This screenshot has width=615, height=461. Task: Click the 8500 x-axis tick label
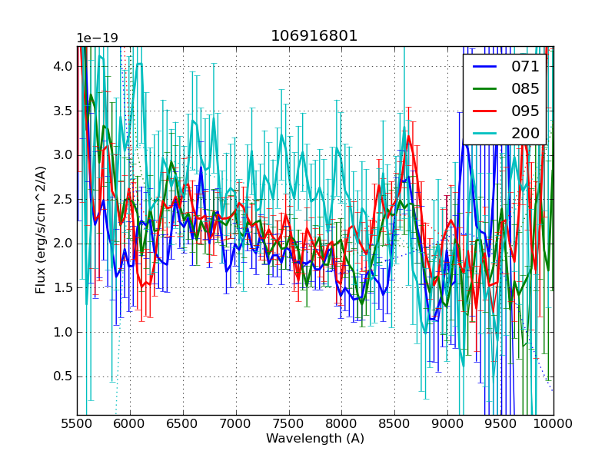pyautogui.click(x=394, y=423)
